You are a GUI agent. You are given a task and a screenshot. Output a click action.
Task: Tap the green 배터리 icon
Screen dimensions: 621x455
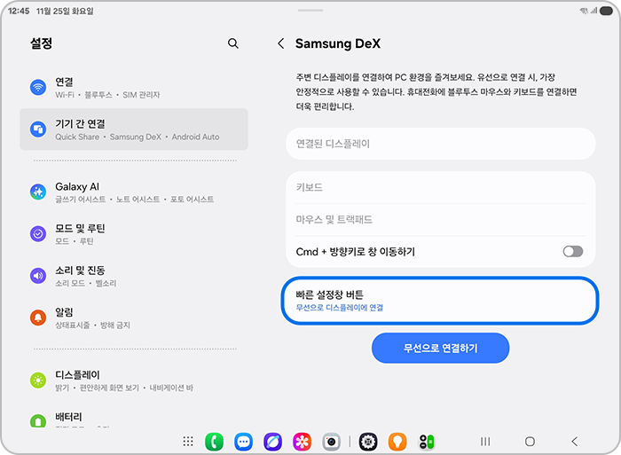pyautogui.click(x=38, y=420)
